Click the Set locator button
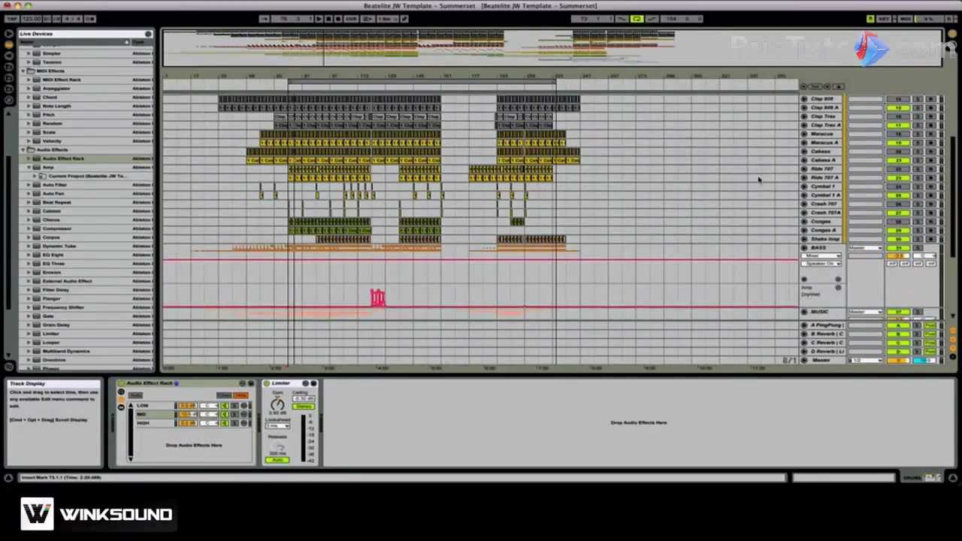This screenshot has height=541, width=962. (x=815, y=86)
